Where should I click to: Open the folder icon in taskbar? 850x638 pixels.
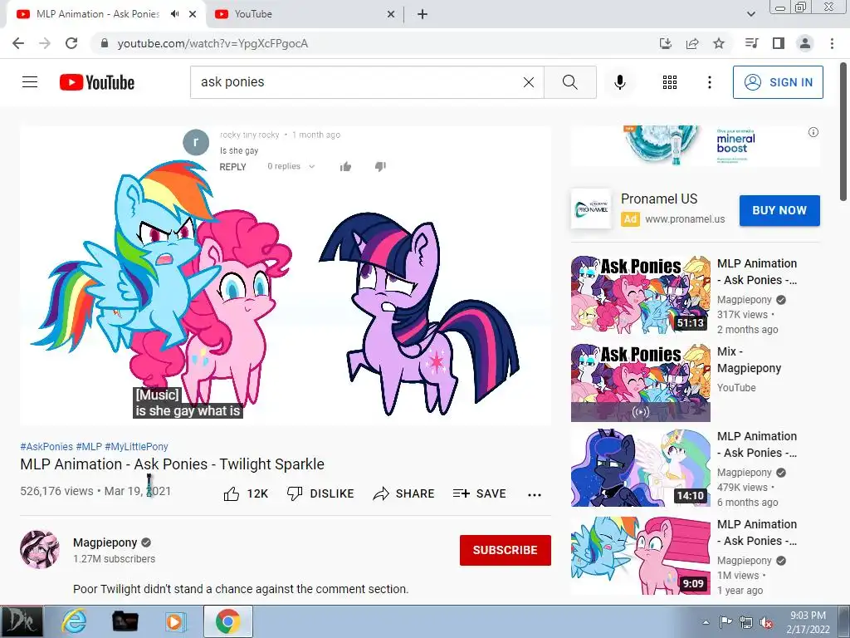[x=125, y=621]
